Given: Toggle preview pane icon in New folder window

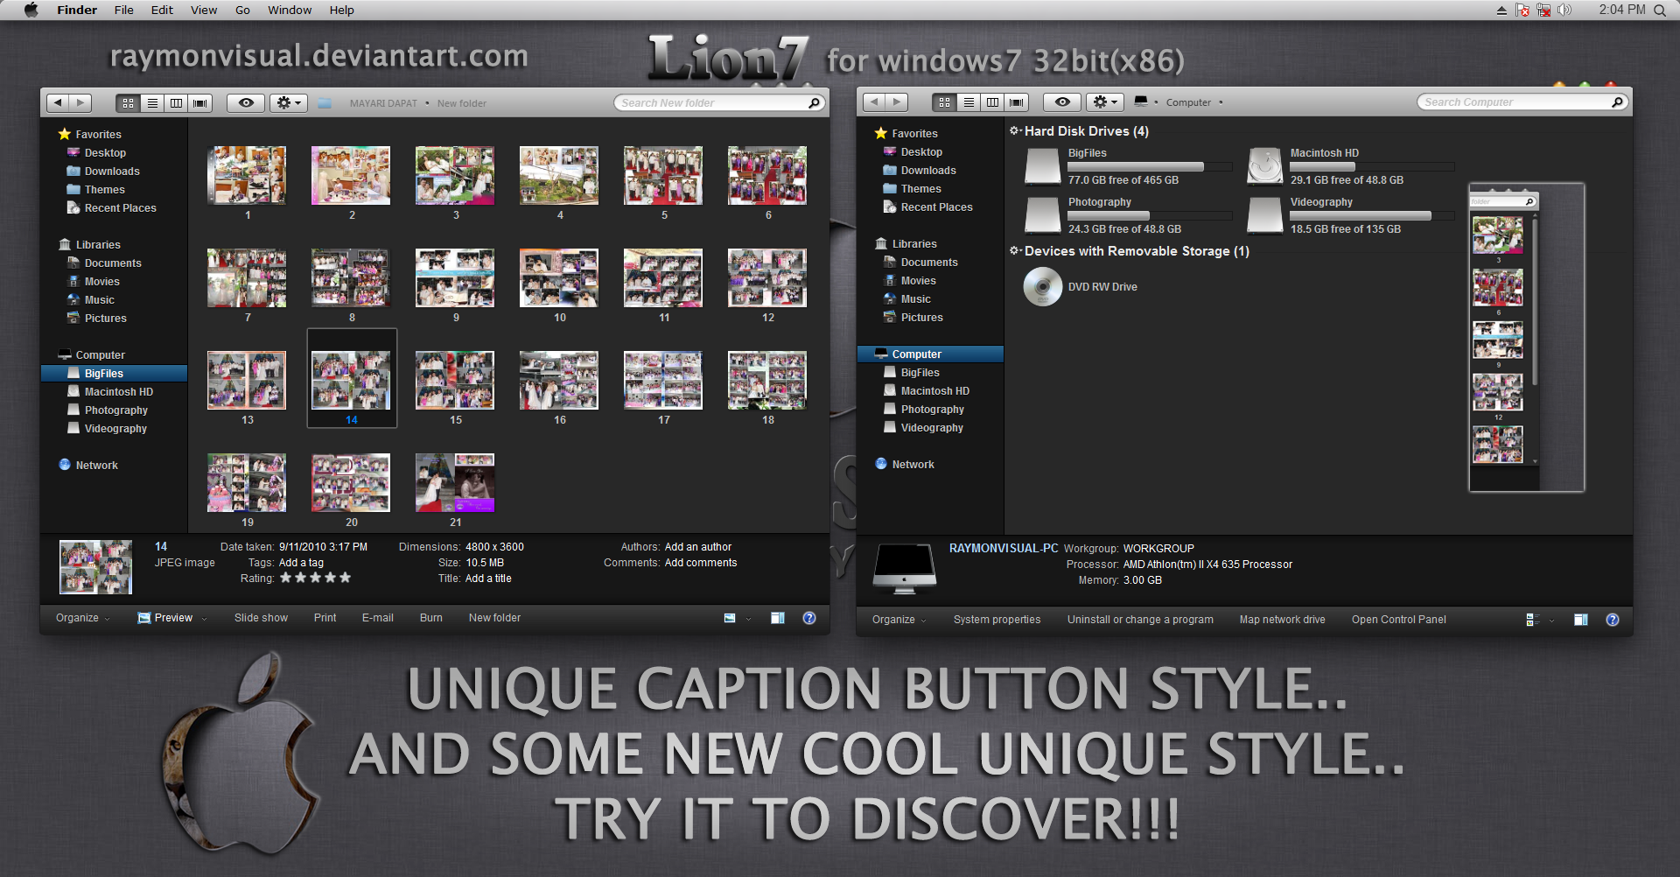Looking at the screenshot, I should tap(777, 618).
